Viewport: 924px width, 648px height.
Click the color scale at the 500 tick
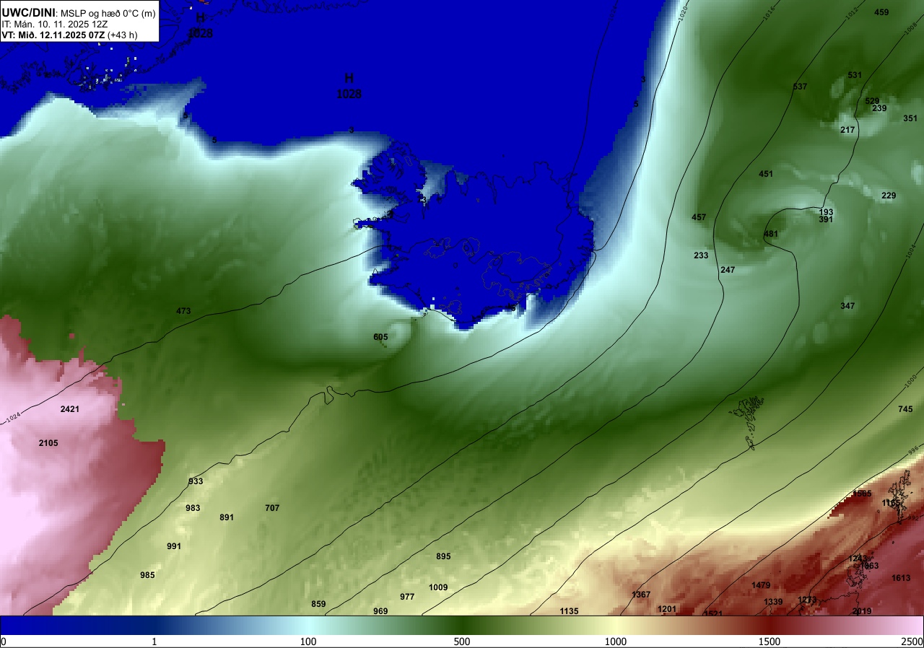tap(462, 625)
